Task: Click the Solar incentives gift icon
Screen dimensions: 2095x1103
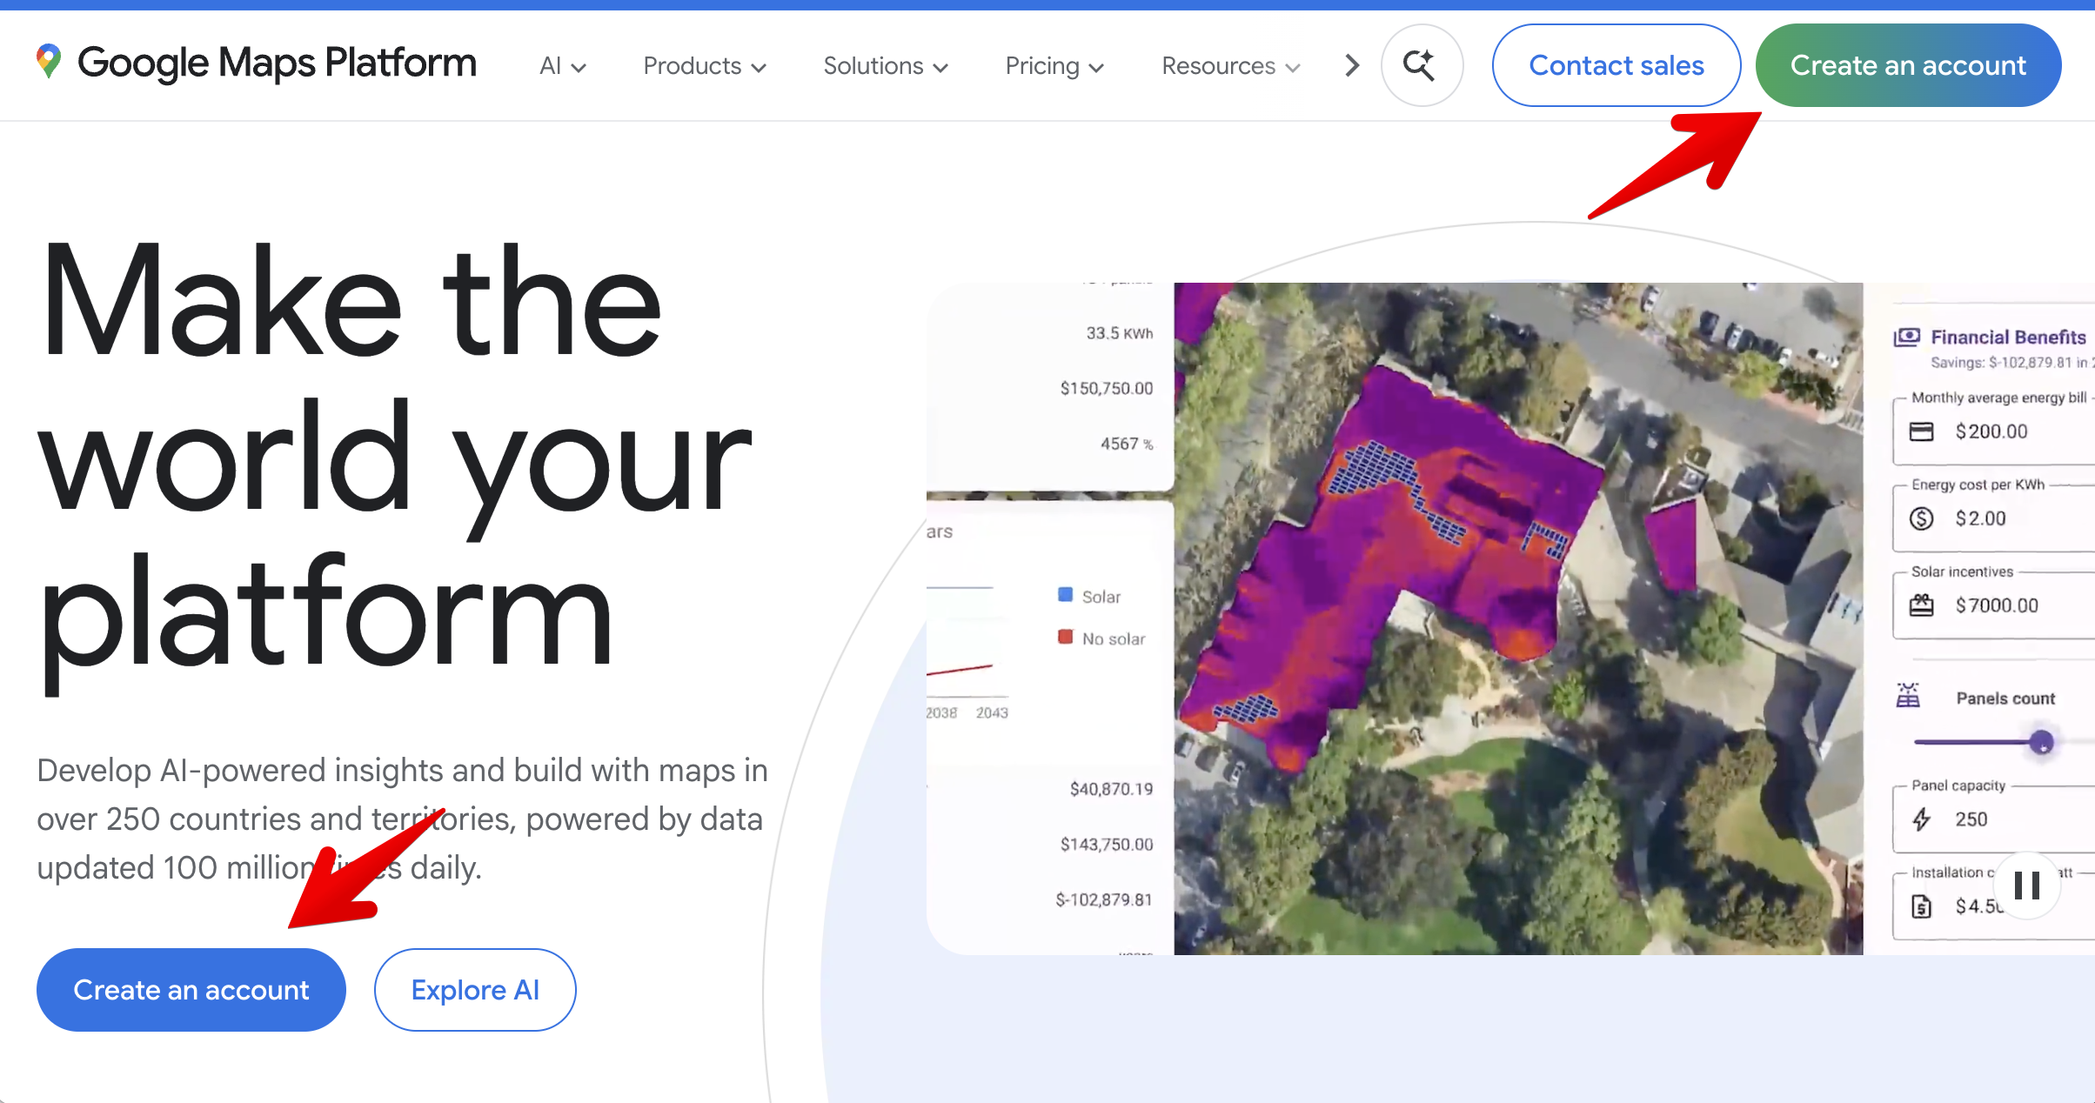Action: 1921,605
